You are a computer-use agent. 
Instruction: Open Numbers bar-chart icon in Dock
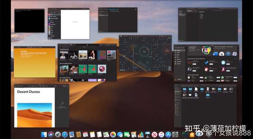pos(141,134)
